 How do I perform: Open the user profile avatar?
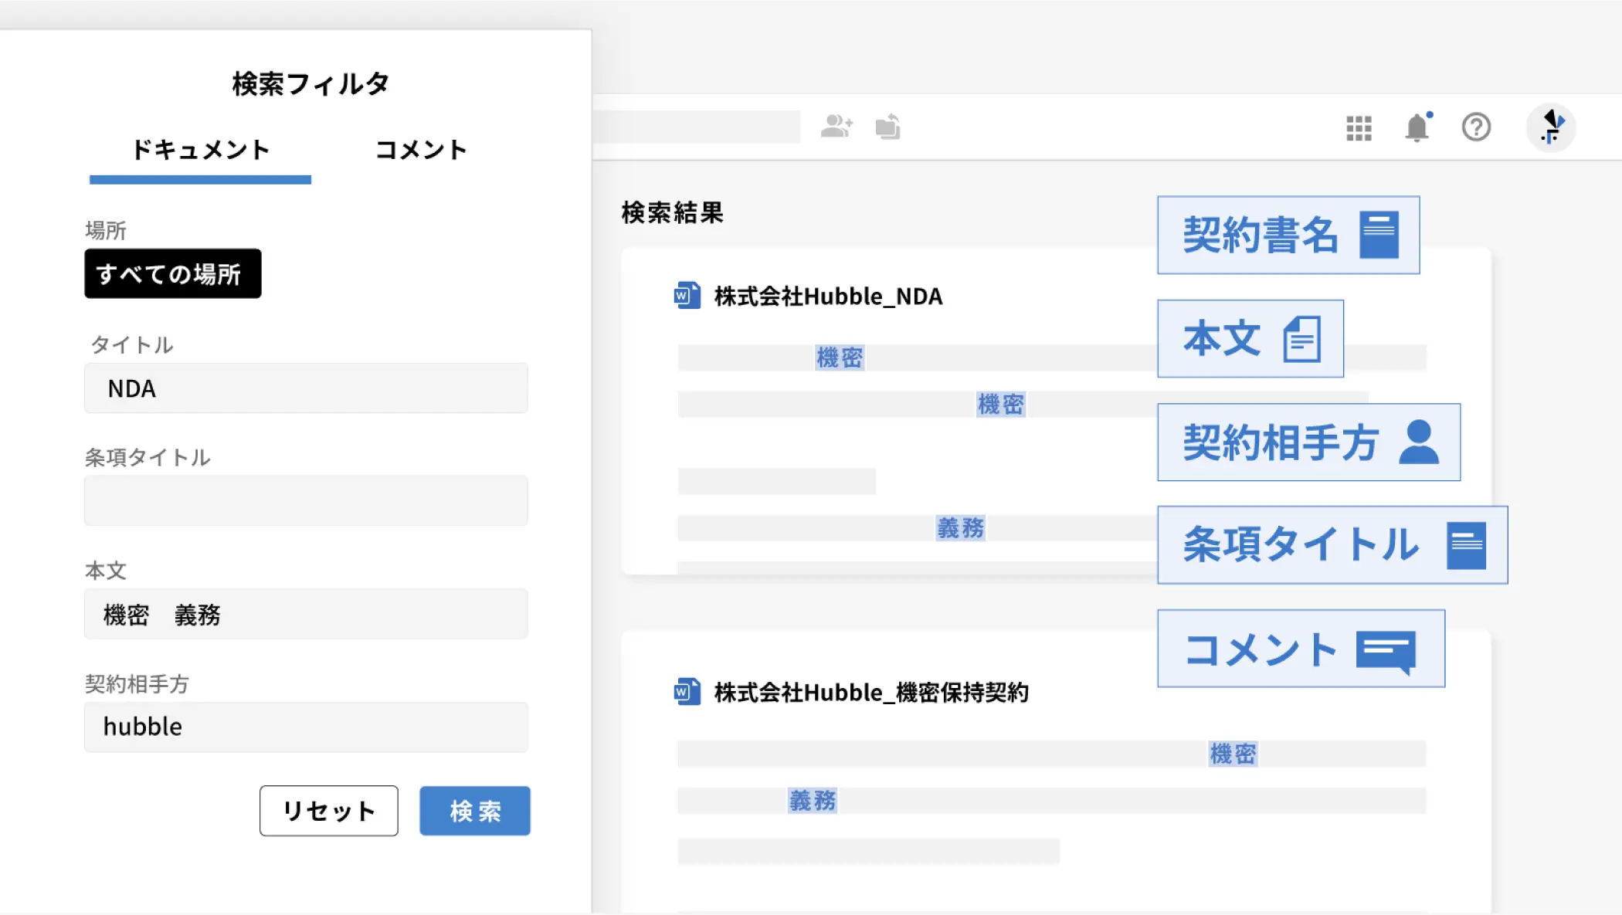[x=1551, y=127]
